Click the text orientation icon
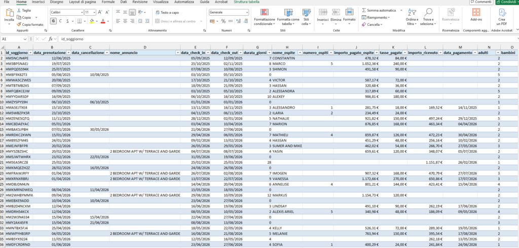The image size is (519, 248). [141, 12]
